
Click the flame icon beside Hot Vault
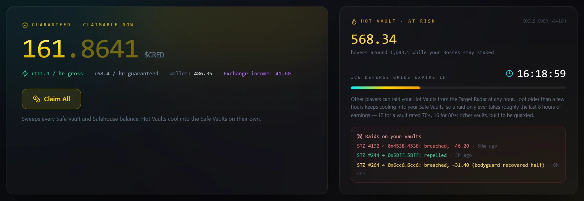pos(354,21)
